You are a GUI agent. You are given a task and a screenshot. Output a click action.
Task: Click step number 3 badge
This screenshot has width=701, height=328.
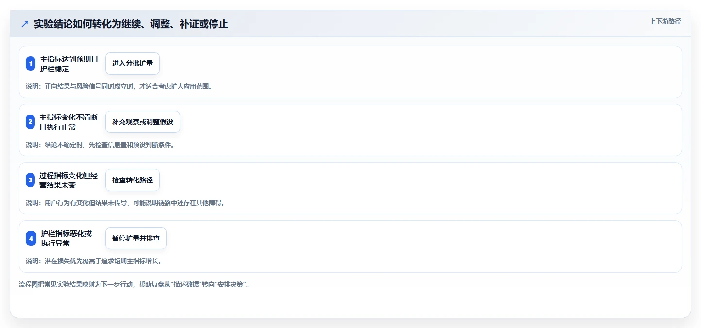pos(31,180)
